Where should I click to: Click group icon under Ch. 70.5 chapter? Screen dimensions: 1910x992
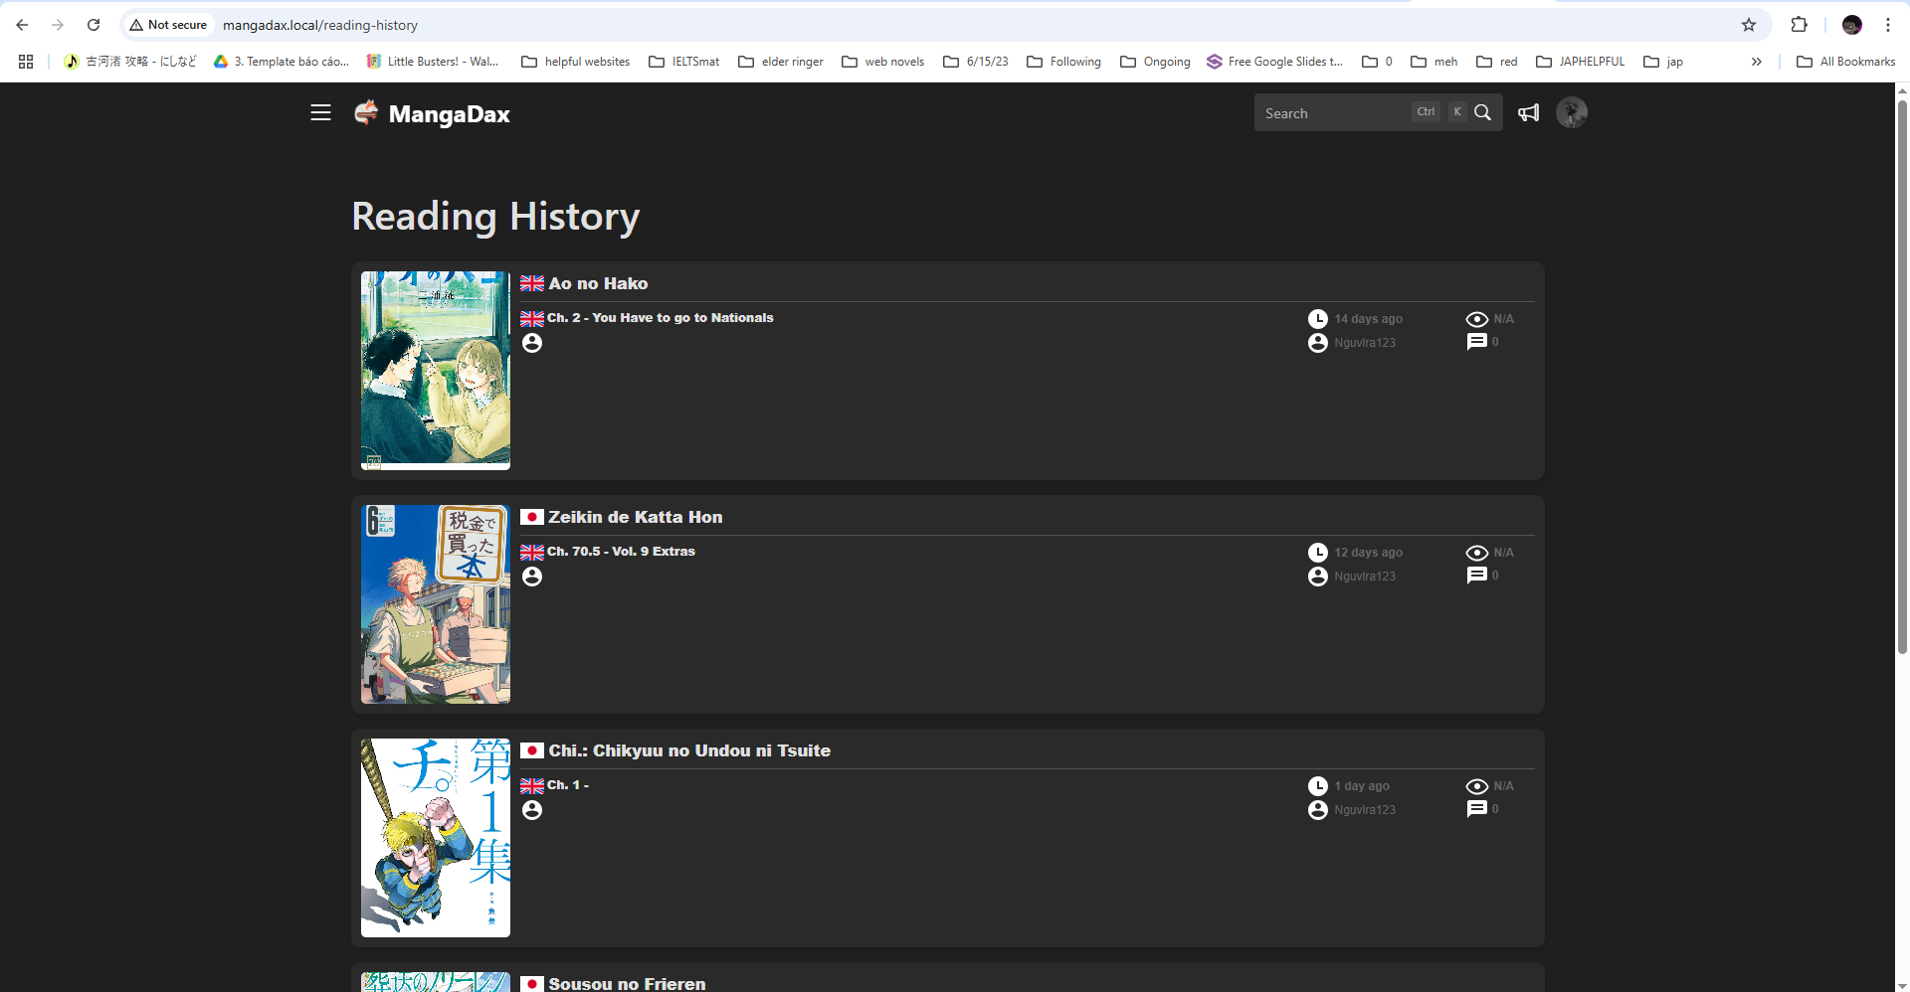[532, 577]
